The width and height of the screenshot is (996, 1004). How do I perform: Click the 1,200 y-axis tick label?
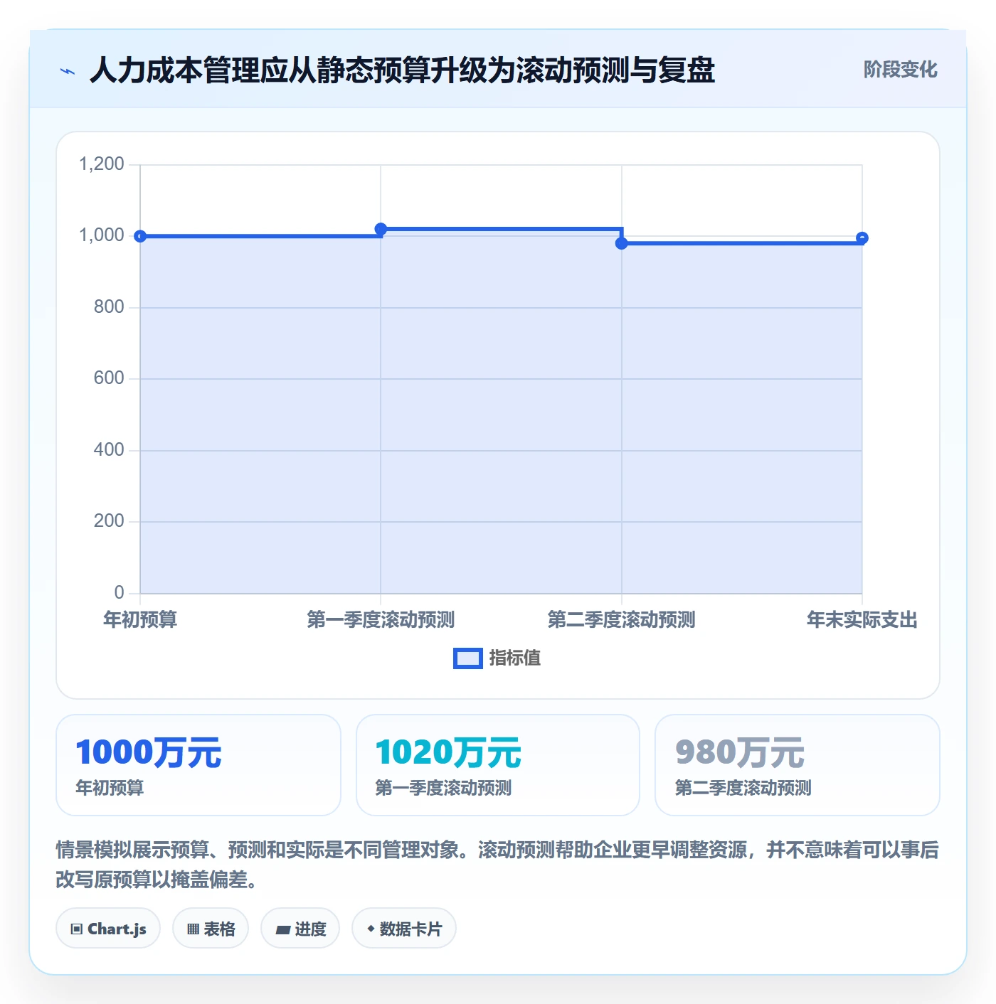tap(102, 164)
